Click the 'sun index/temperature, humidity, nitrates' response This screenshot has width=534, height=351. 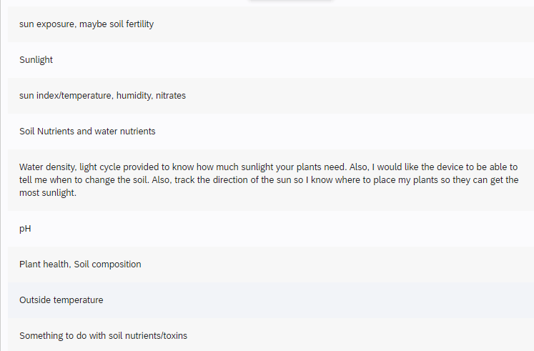click(102, 96)
